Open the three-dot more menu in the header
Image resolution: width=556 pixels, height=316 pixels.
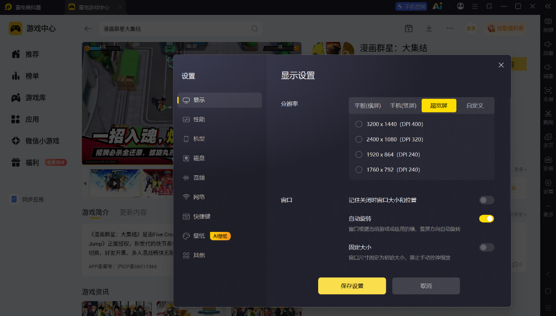[x=450, y=28]
